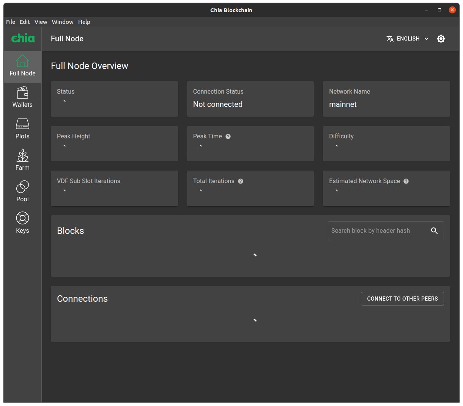Click the 'Not connected' status text

[218, 104]
